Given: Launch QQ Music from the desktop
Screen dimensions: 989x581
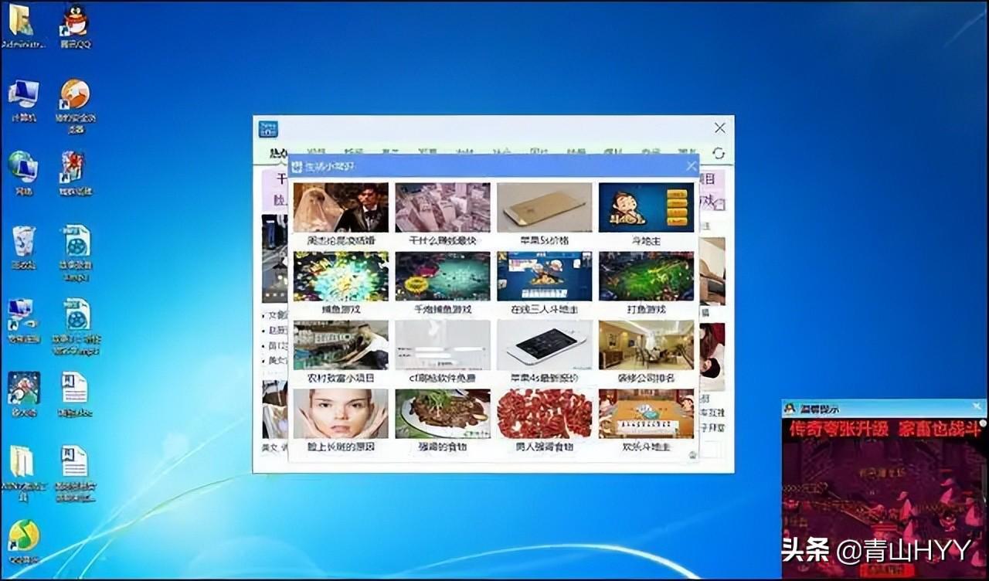Looking at the screenshot, I should pos(23,541).
